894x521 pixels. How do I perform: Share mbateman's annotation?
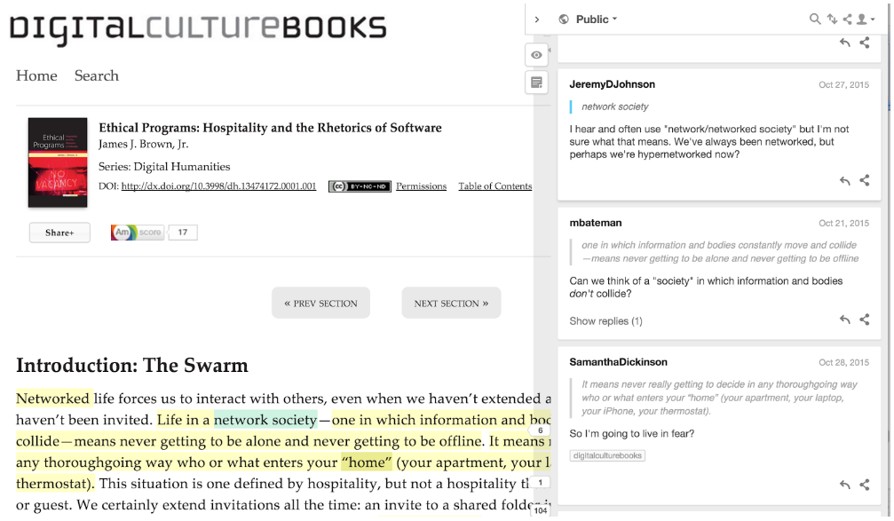(x=865, y=320)
